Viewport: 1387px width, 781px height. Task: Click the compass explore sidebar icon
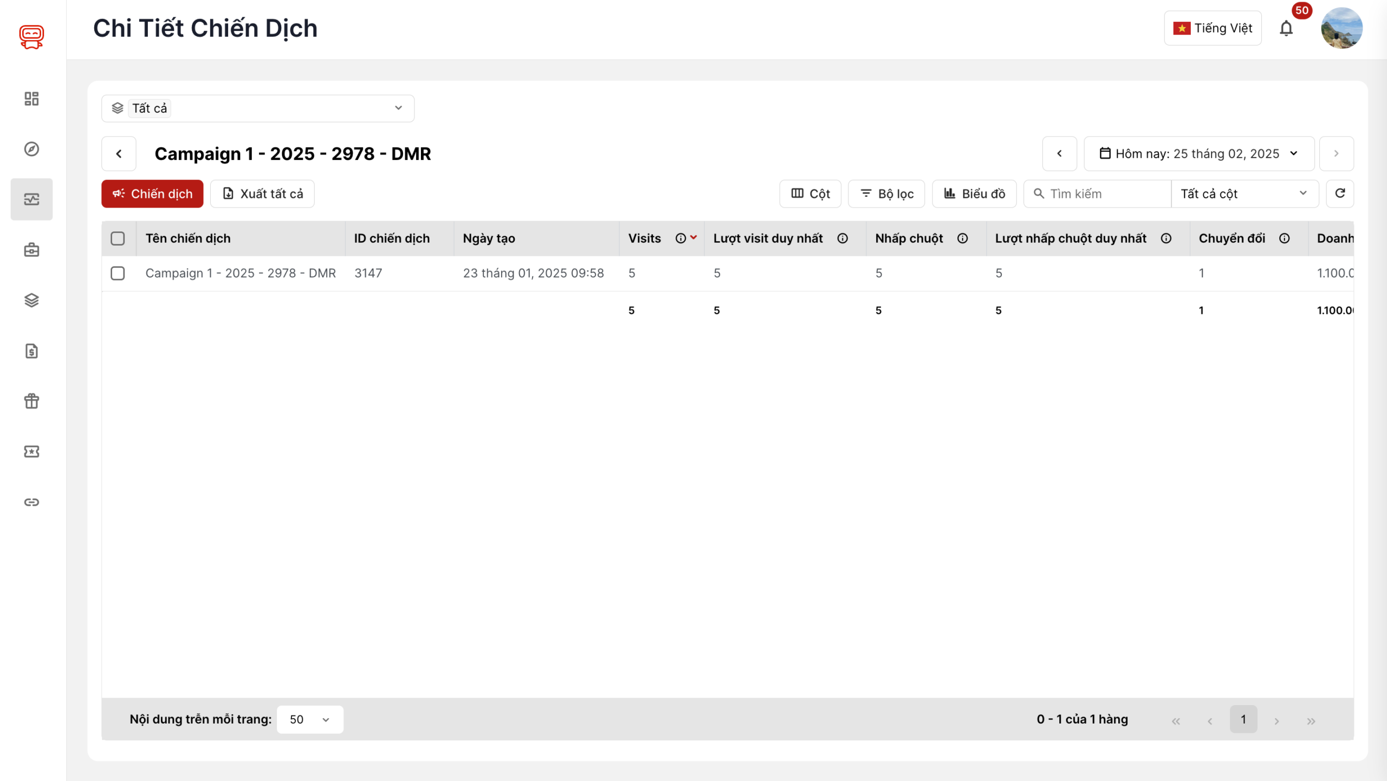pos(31,149)
